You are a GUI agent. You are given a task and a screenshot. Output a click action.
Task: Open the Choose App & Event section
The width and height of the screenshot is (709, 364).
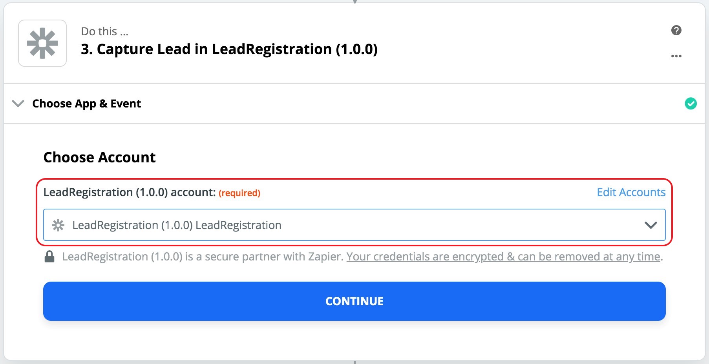pyautogui.click(x=86, y=104)
